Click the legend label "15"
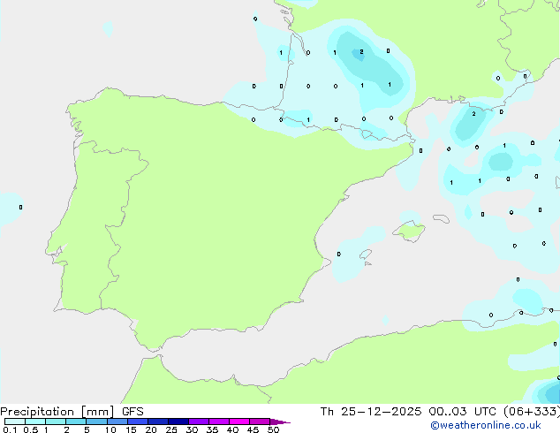This screenshot has height=433, width=560. pyautogui.click(x=131, y=429)
